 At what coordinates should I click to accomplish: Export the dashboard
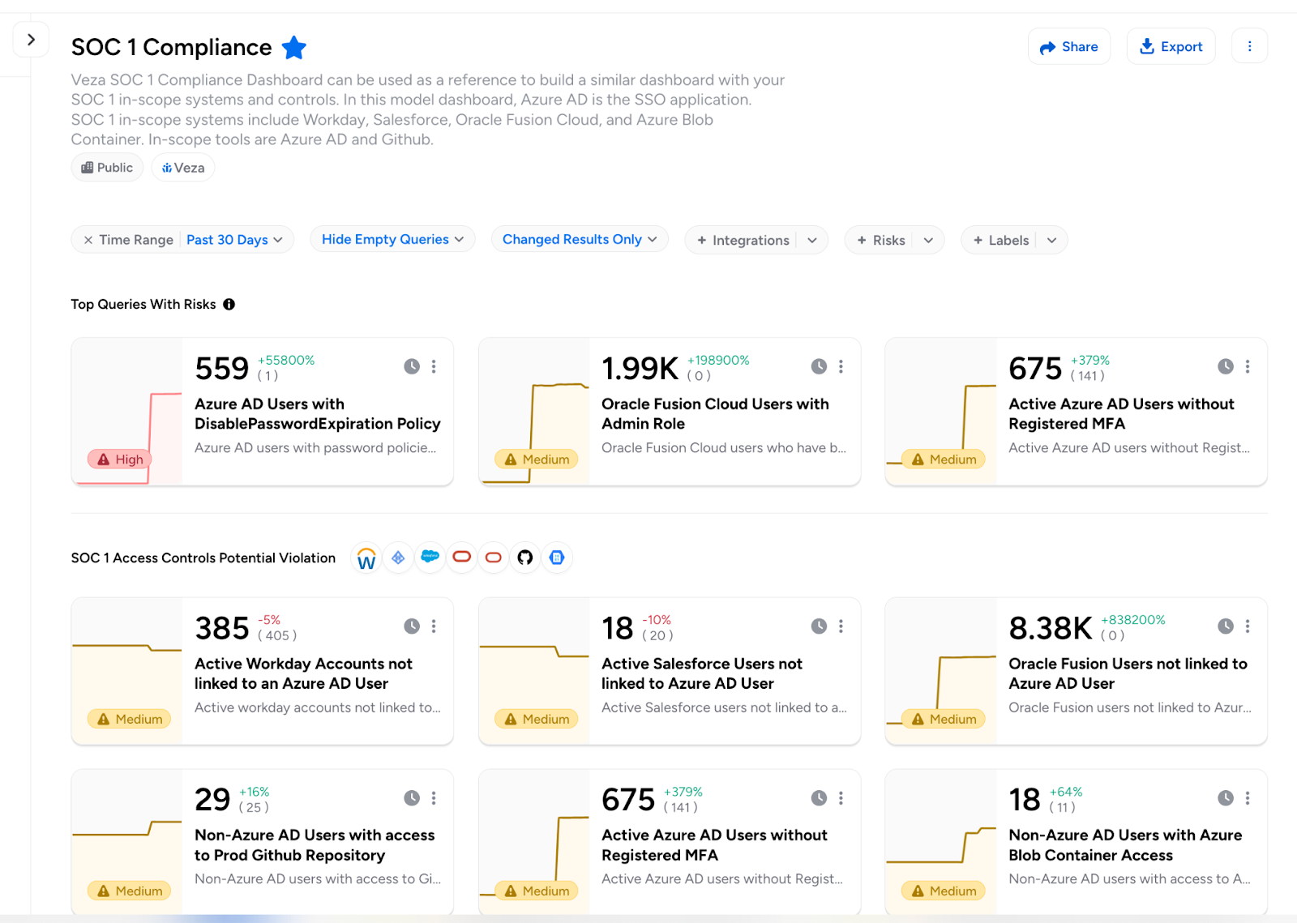click(1171, 47)
